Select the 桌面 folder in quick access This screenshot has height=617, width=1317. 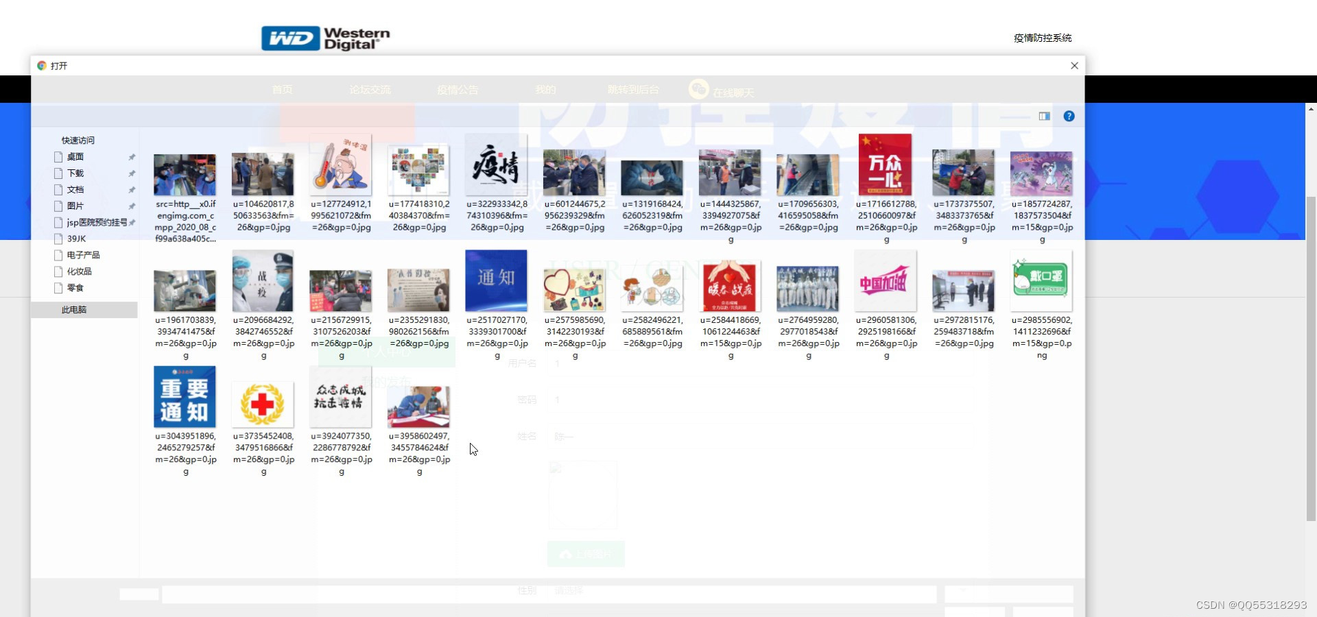pos(75,157)
